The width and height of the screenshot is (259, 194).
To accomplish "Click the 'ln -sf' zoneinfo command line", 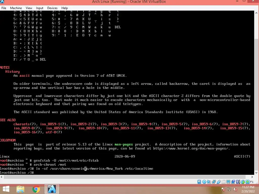I will (x=95, y=168).
